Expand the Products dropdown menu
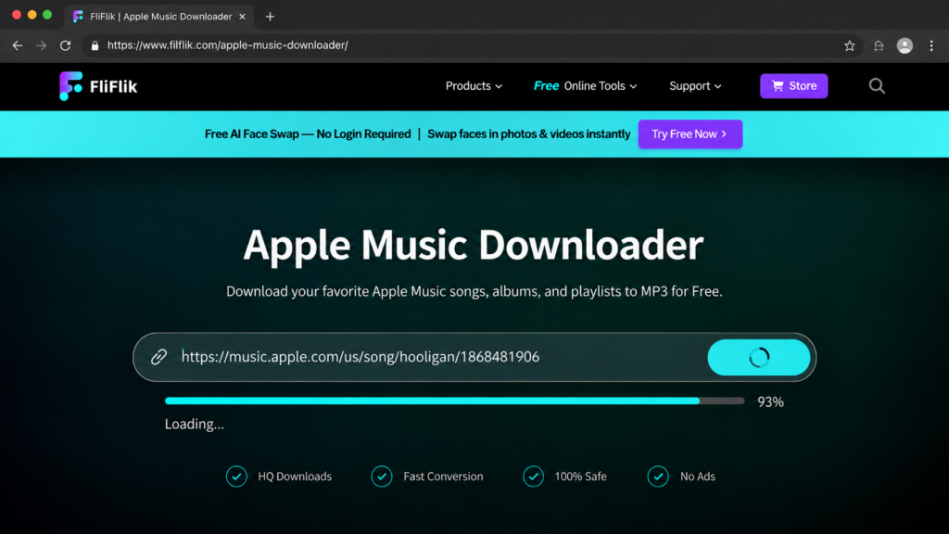 click(x=474, y=86)
